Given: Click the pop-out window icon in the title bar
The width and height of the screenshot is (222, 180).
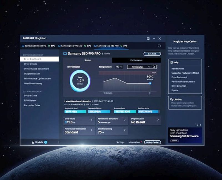Looking at the screenshot, I should pyautogui.click(x=148, y=38).
